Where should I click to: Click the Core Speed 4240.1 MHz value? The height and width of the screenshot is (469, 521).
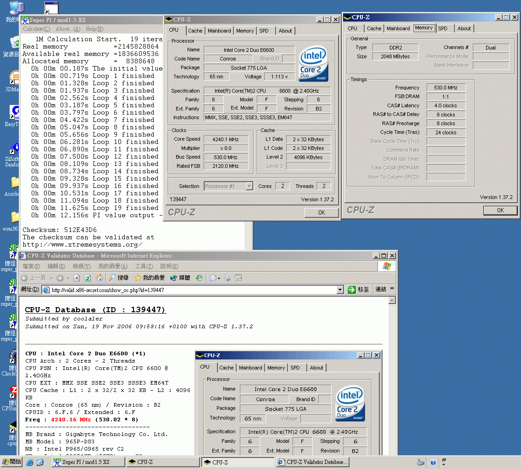click(226, 139)
